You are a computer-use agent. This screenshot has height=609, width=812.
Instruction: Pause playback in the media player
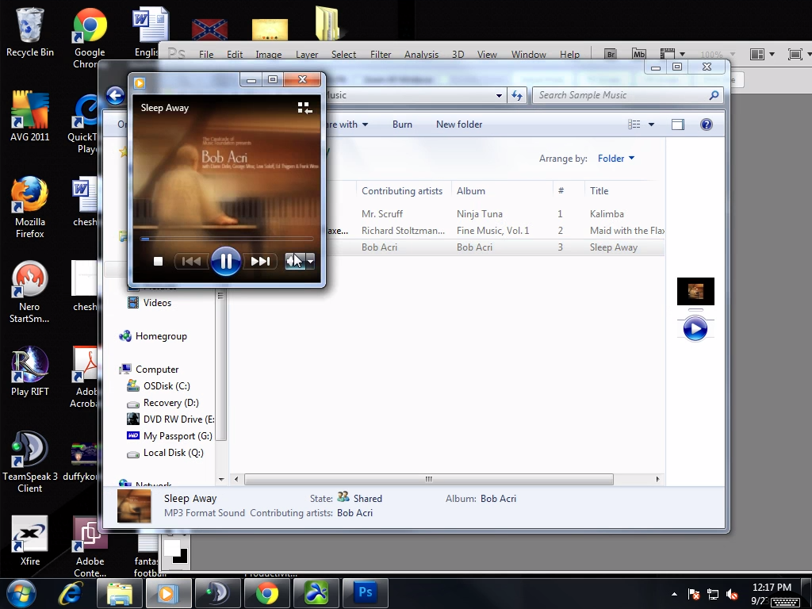click(226, 261)
